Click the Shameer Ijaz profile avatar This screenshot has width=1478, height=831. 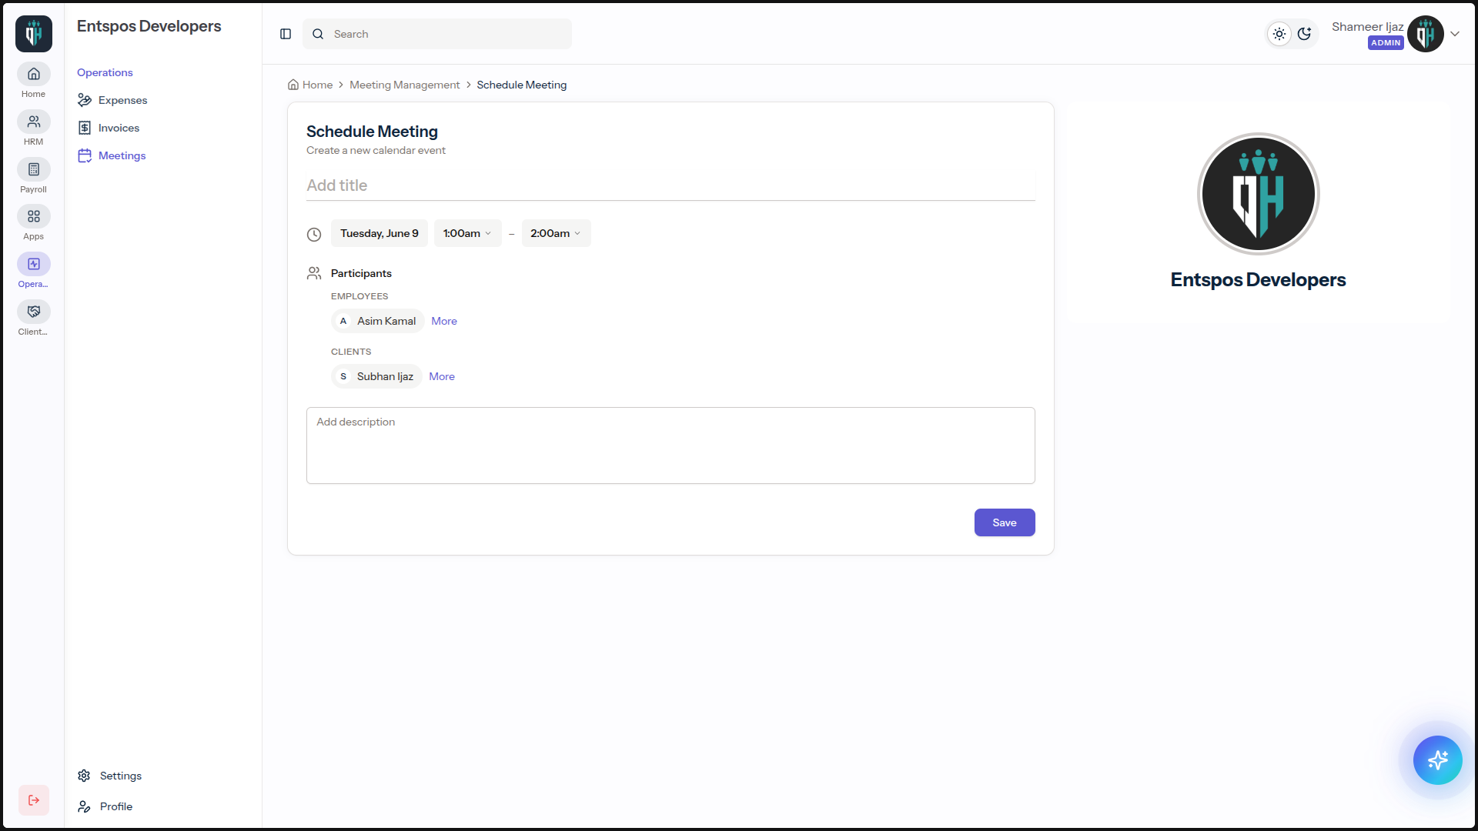click(1426, 34)
